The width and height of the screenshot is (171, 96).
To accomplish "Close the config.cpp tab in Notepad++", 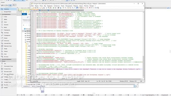I will click(38, 10).
